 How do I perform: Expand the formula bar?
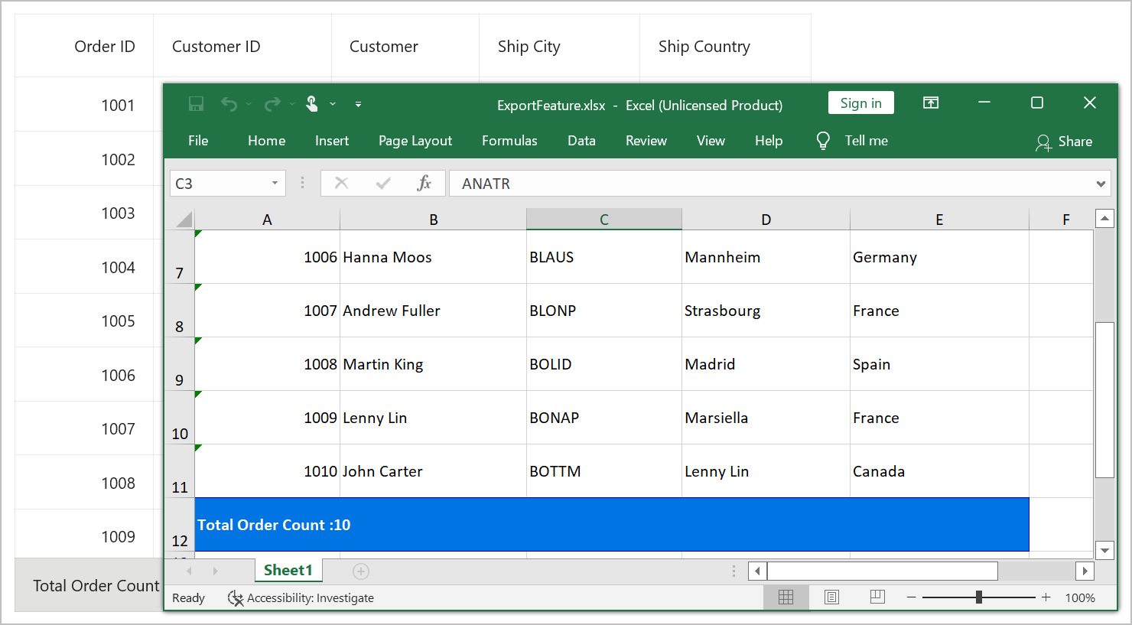tap(1101, 184)
